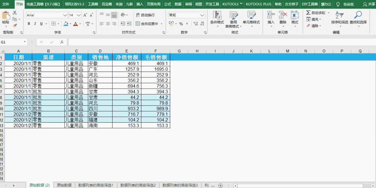Click the phonetic guide wén icon
The image size is (376, 188).
point(88,23)
